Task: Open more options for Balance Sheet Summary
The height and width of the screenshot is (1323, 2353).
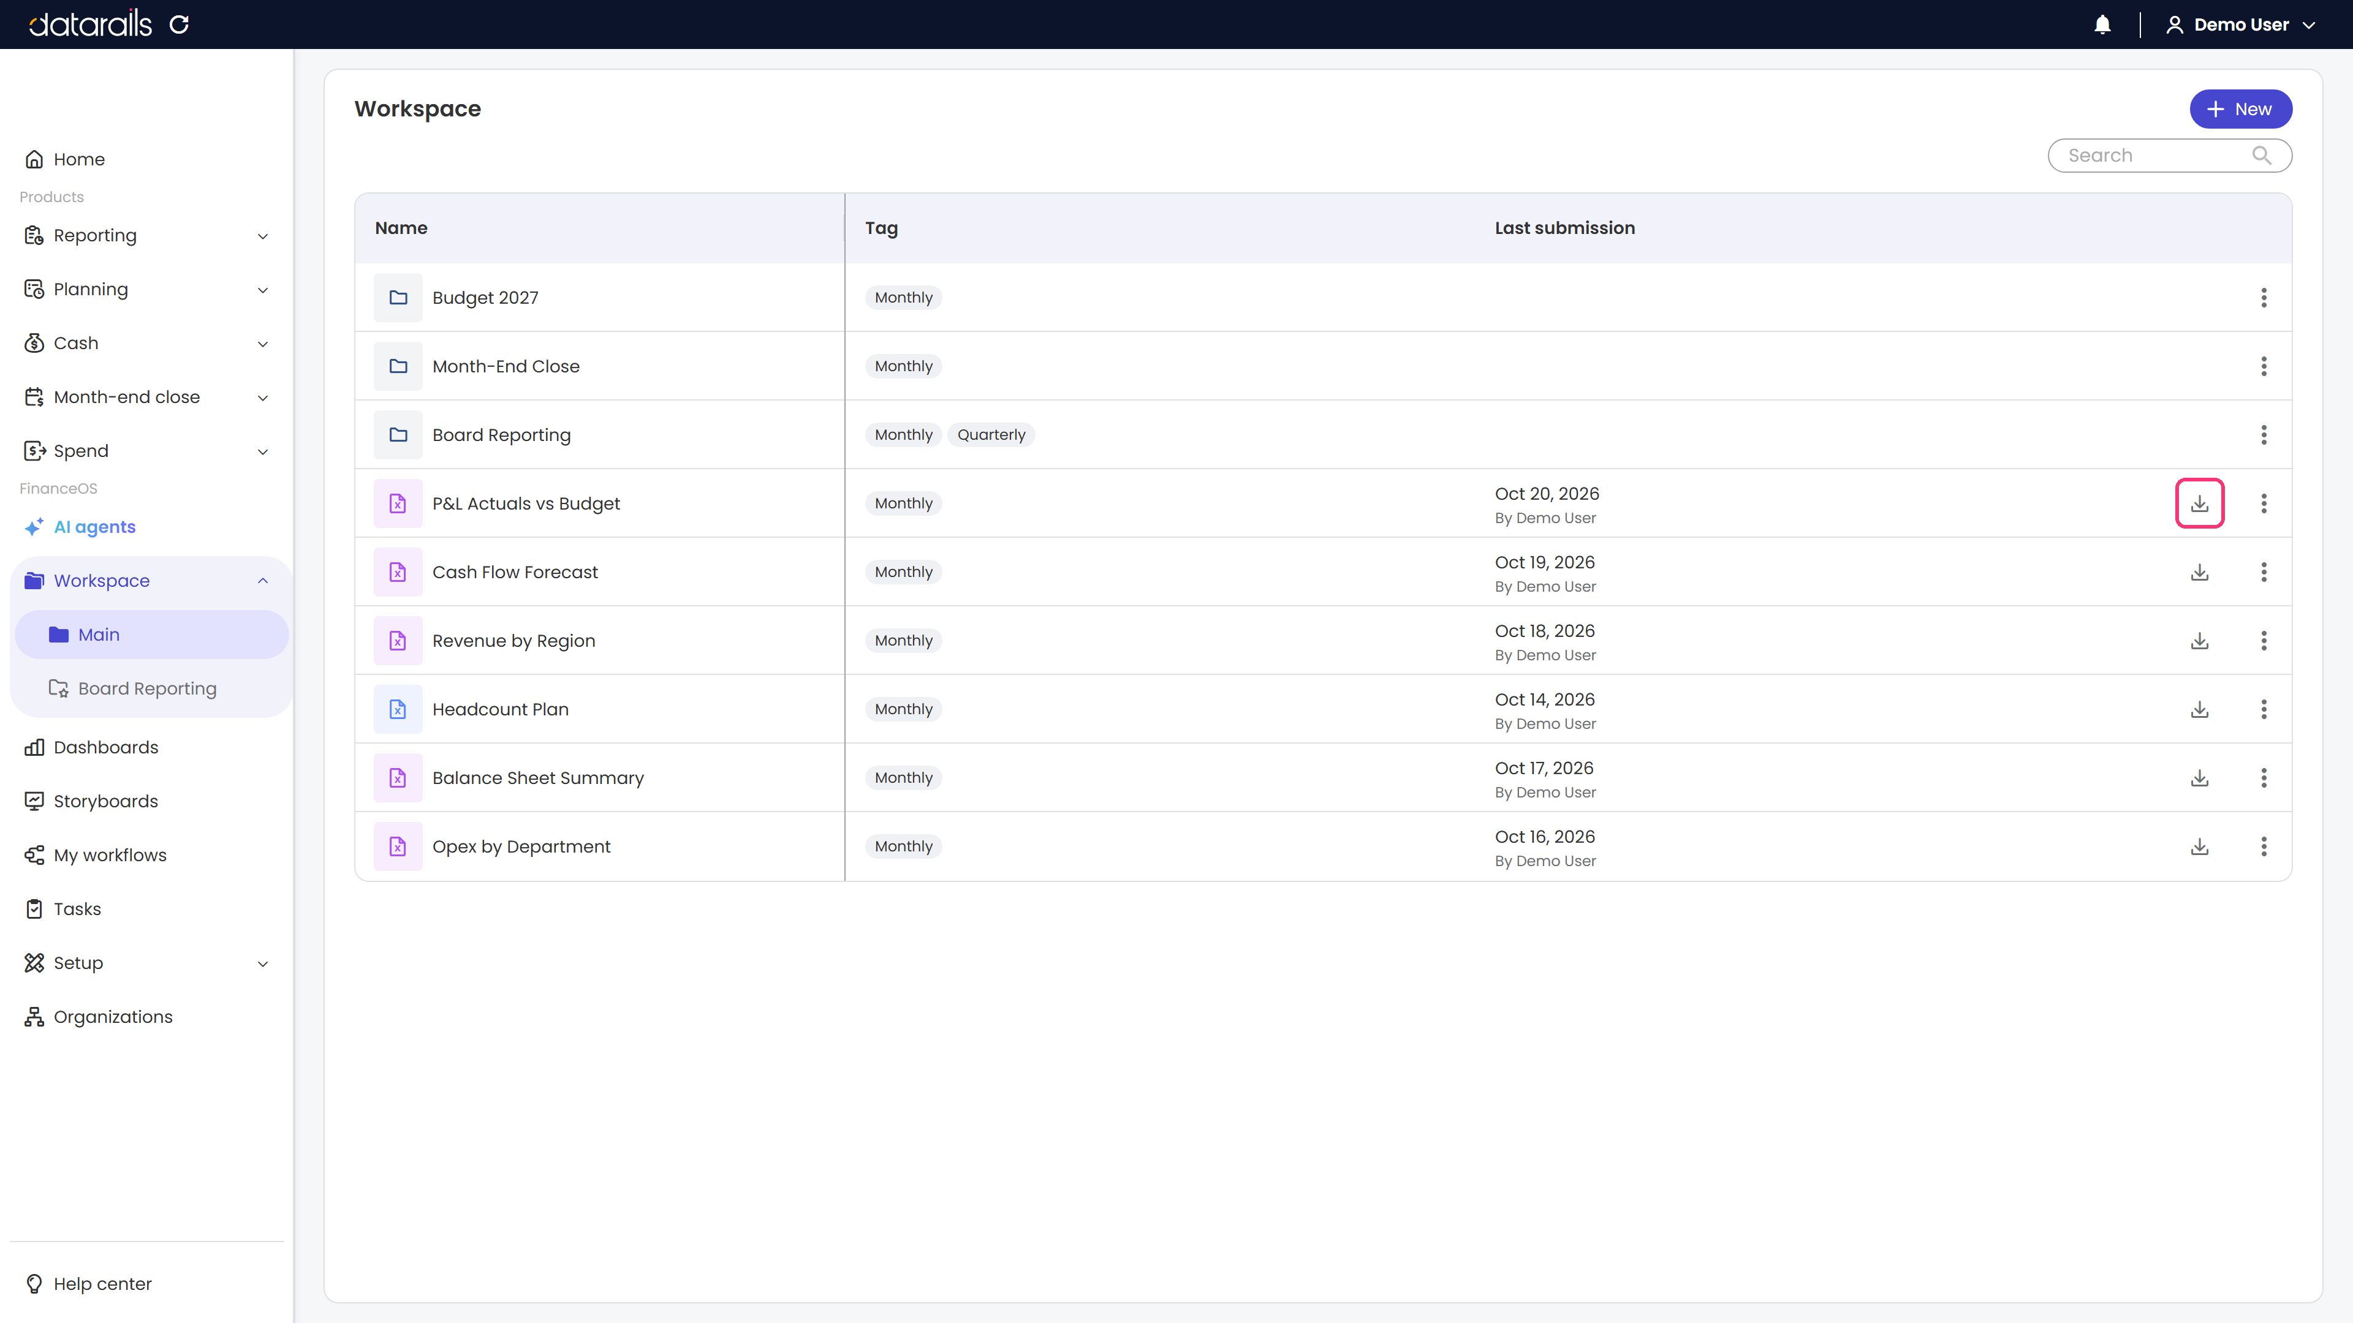Action: pos(2264,778)
